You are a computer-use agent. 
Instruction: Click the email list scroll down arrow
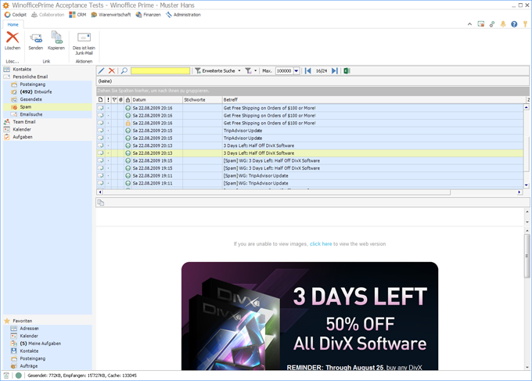[527, 185]
